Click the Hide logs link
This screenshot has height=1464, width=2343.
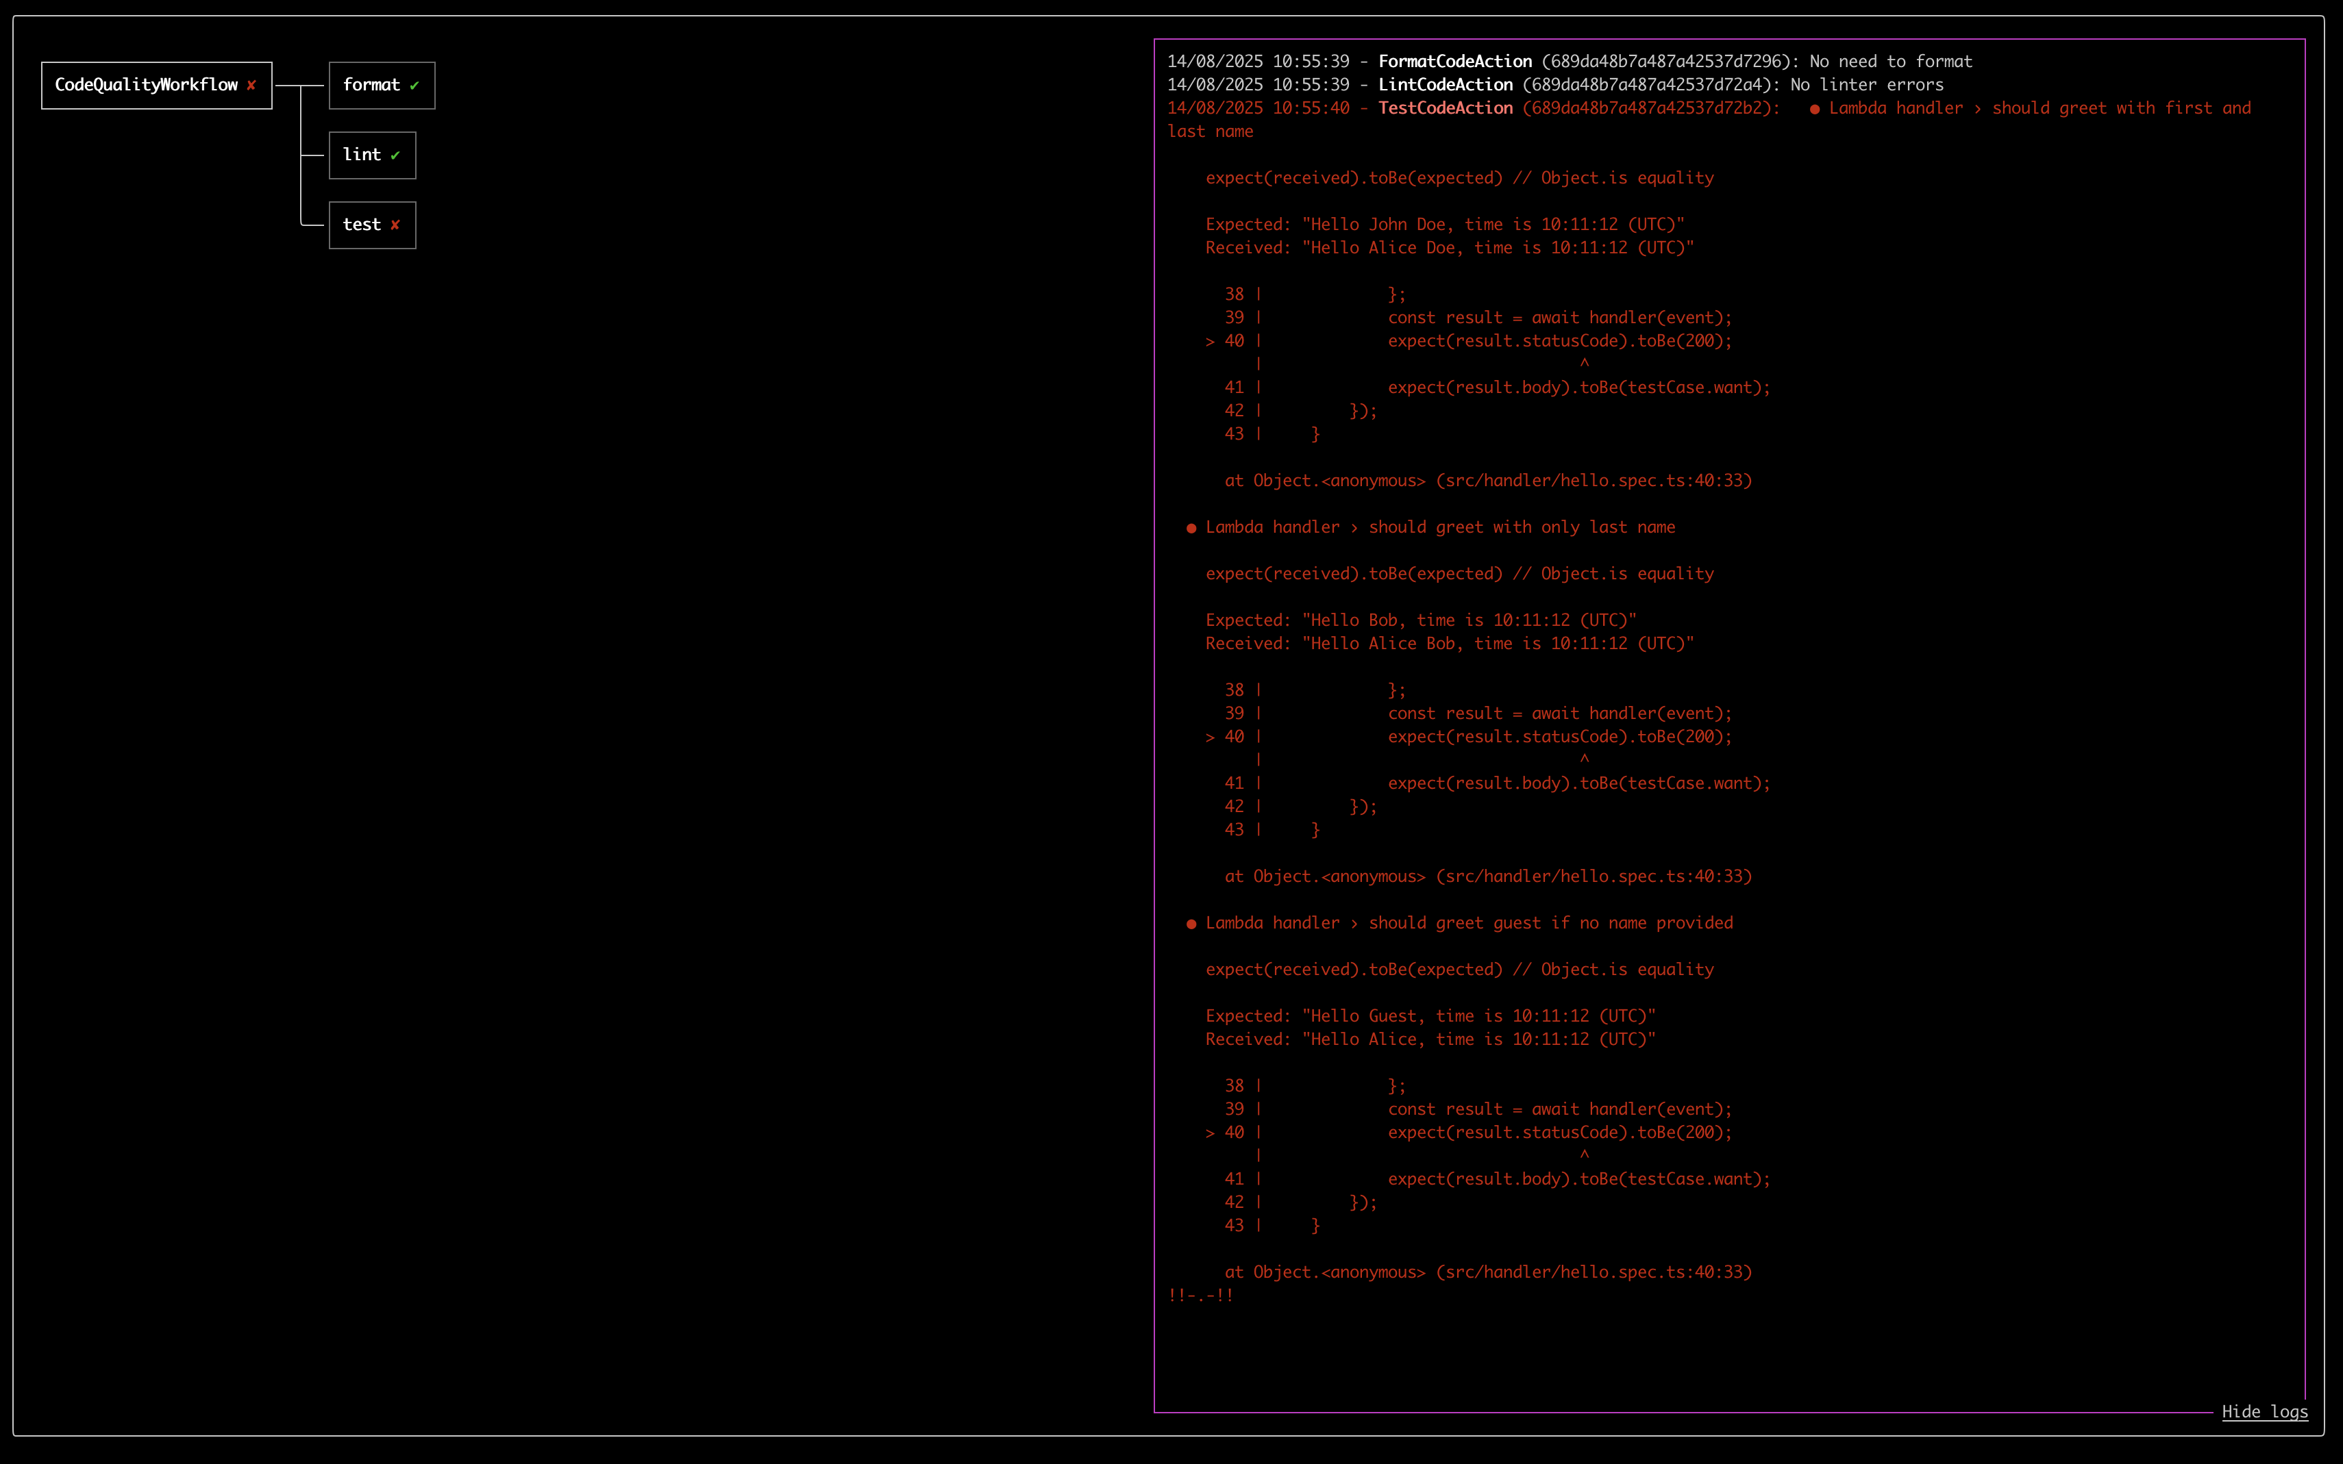(2264, 1412)
